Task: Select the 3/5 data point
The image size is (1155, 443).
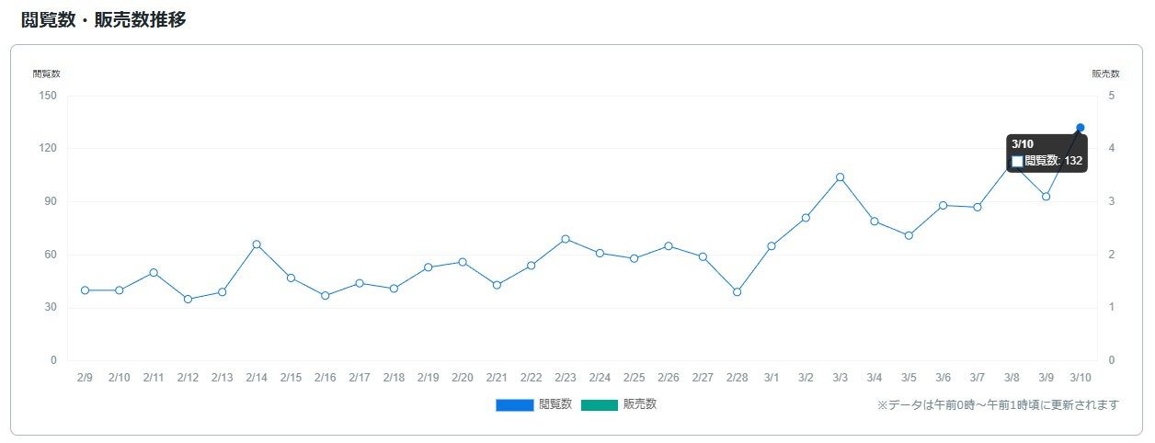Action: [909, 235]
